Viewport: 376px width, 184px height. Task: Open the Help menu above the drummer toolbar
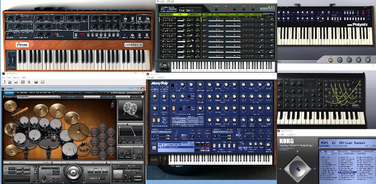pos(23,78)
